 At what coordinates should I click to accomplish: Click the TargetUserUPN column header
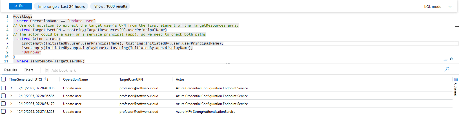(x=131, y=79)
